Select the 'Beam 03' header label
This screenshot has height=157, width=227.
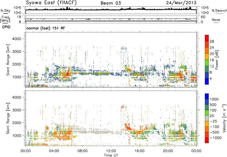point(111,3)
